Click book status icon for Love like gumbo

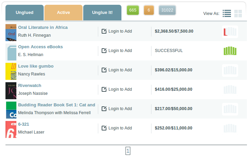[x=230, y=70]
